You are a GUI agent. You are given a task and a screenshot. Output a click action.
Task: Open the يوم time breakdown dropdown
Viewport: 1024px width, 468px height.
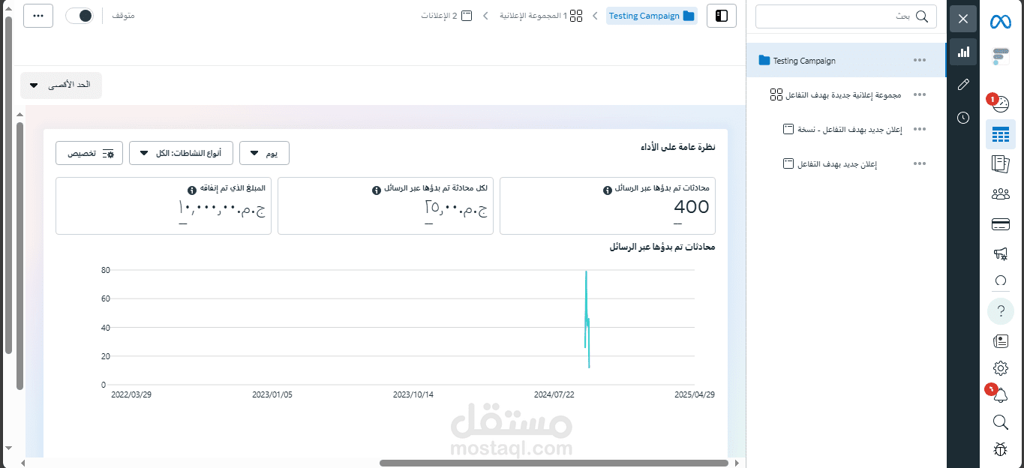point(264,153)
